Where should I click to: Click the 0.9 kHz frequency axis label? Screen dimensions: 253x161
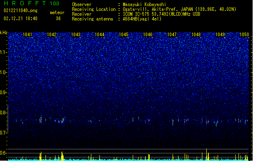[4, 93]
